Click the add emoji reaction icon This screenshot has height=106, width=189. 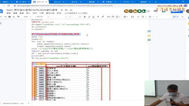tap(149, 36)
